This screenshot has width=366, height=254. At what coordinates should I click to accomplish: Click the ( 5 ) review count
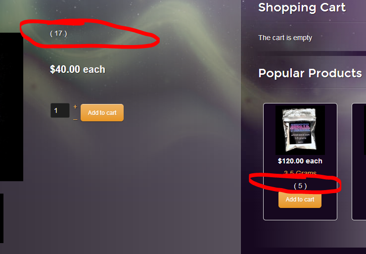tap(300, 186)
